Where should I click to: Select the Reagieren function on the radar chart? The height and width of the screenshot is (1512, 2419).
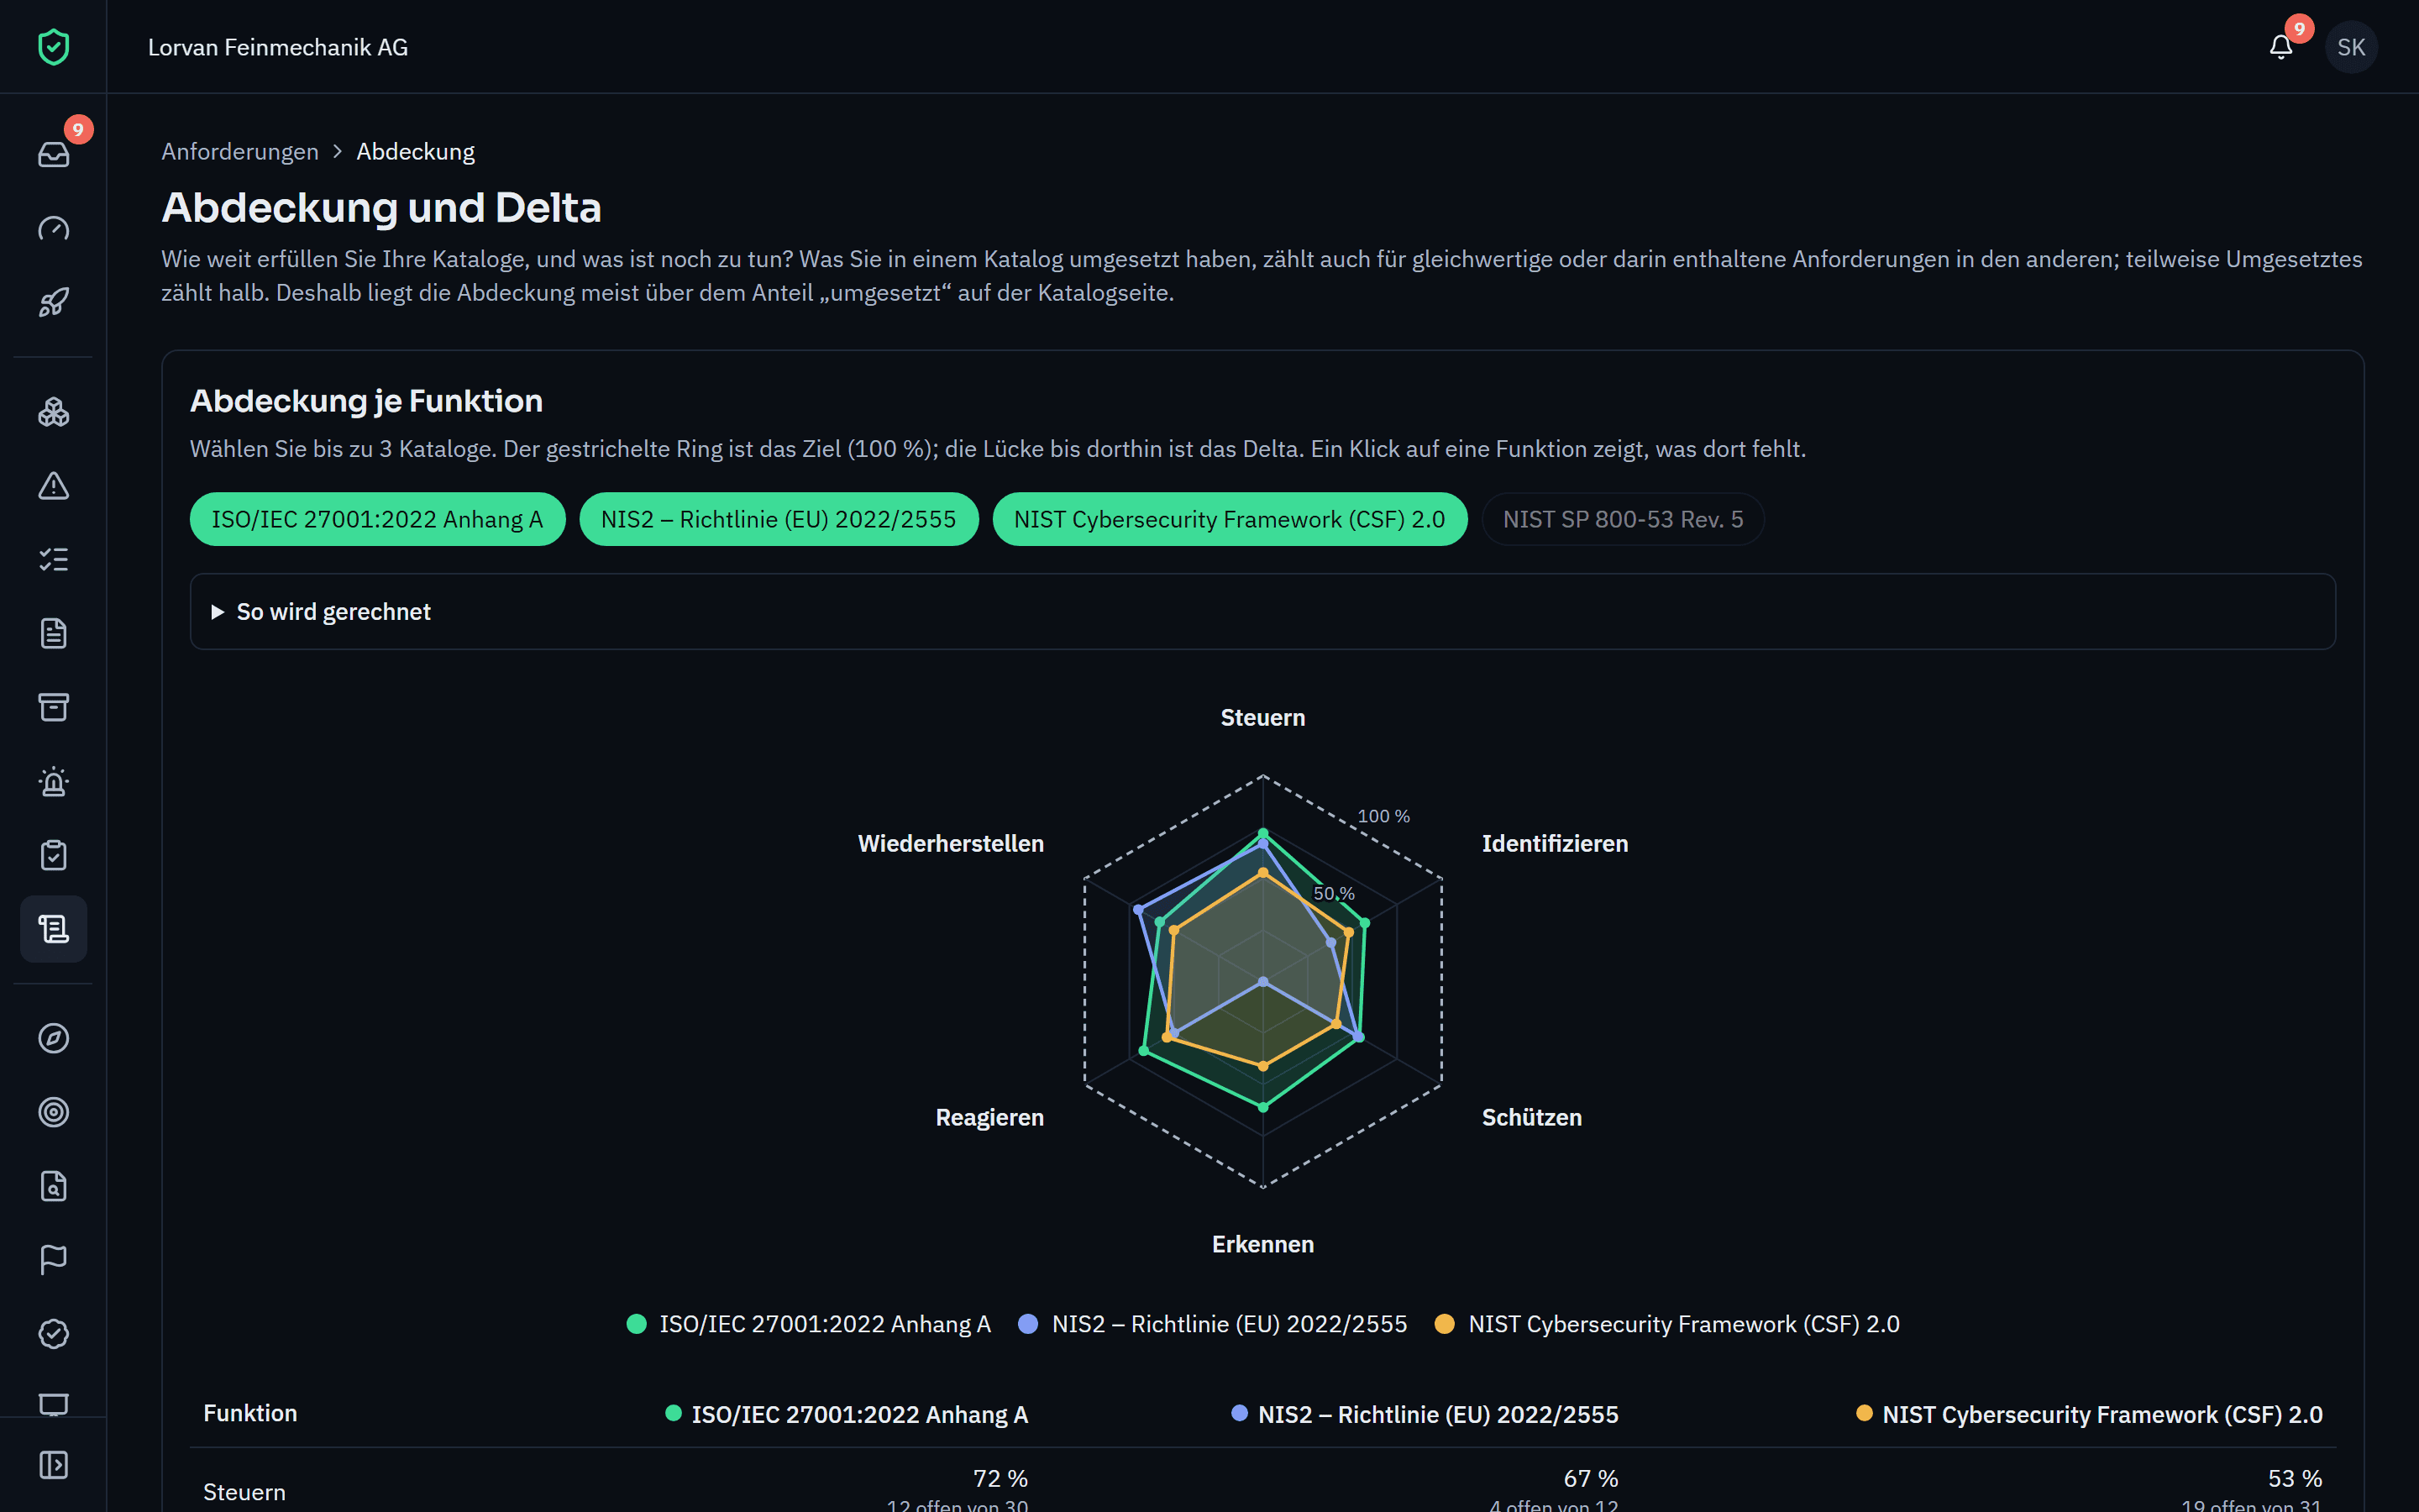(989, 1117)
